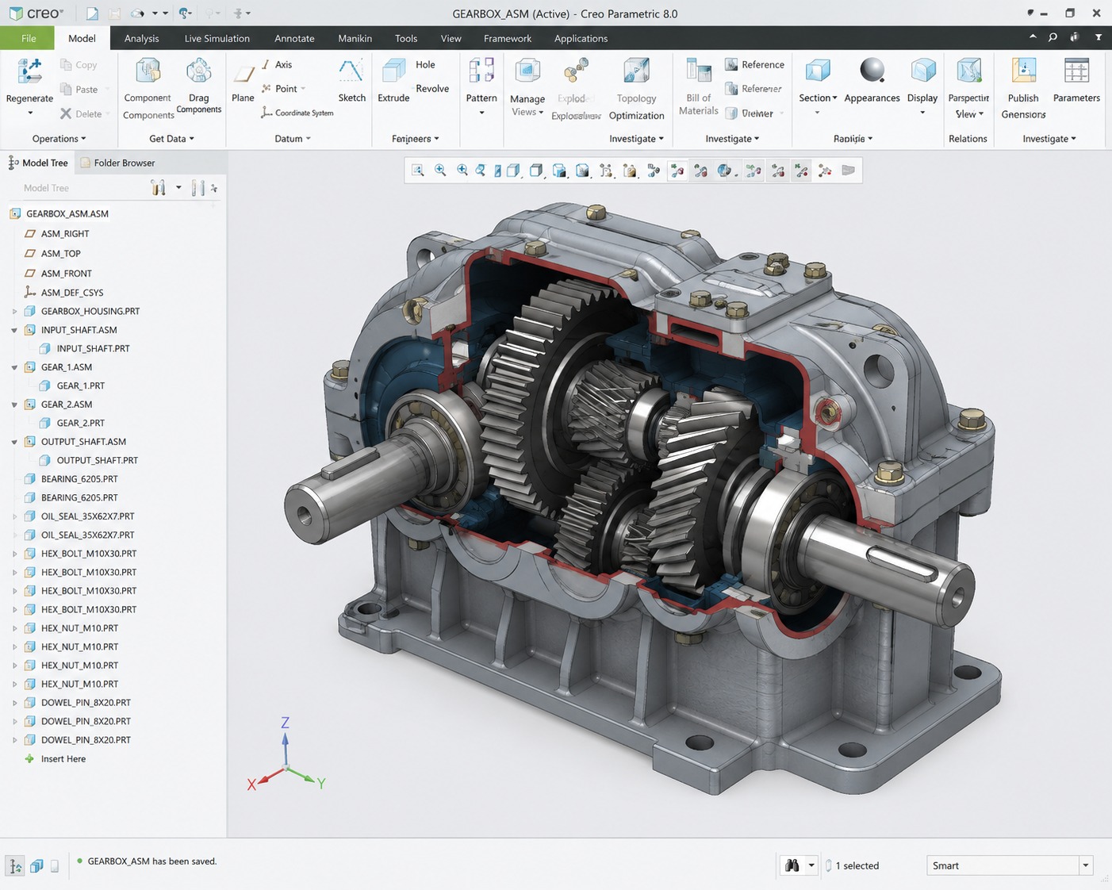Open the arrow next to the binoculars icon
Image resolution: width=1112 pixels, height=890 pixels.
(811, 865)
